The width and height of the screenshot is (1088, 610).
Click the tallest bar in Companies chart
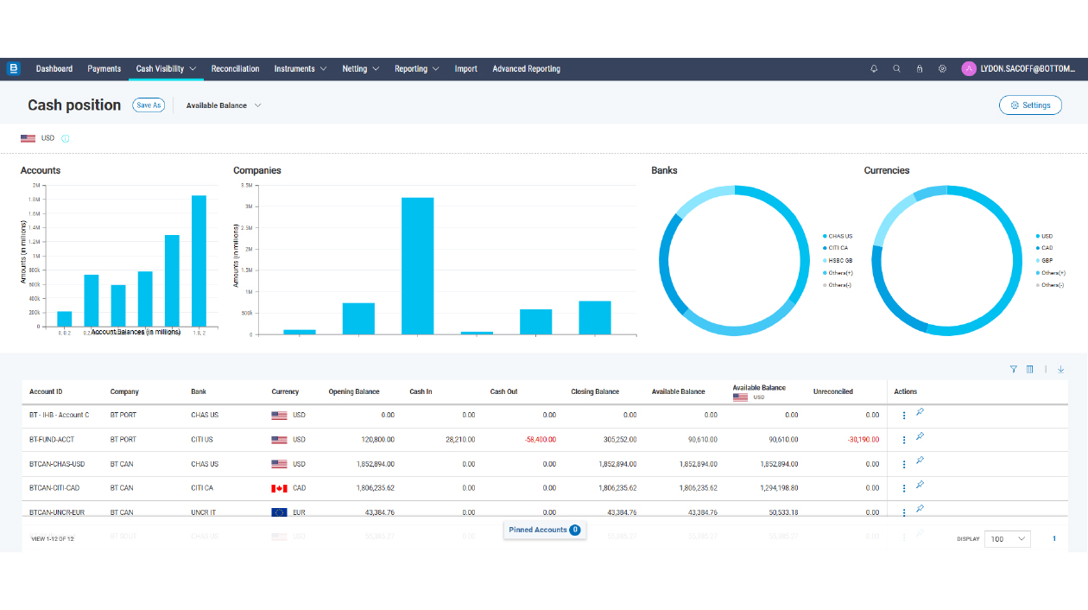(417, 265)
